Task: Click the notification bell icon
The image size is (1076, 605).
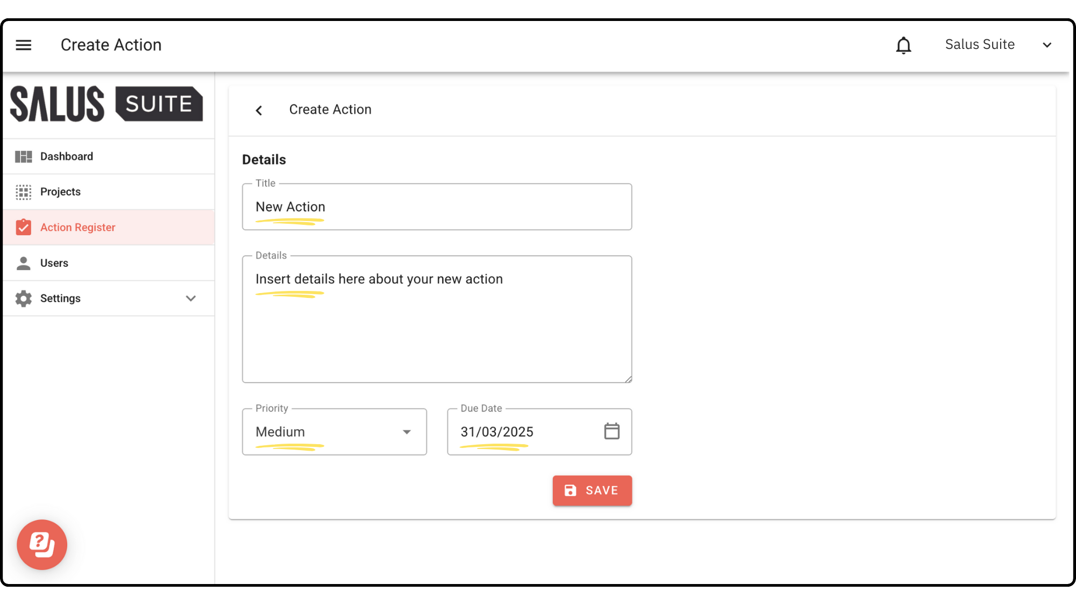Action: (x=903, y=45)
